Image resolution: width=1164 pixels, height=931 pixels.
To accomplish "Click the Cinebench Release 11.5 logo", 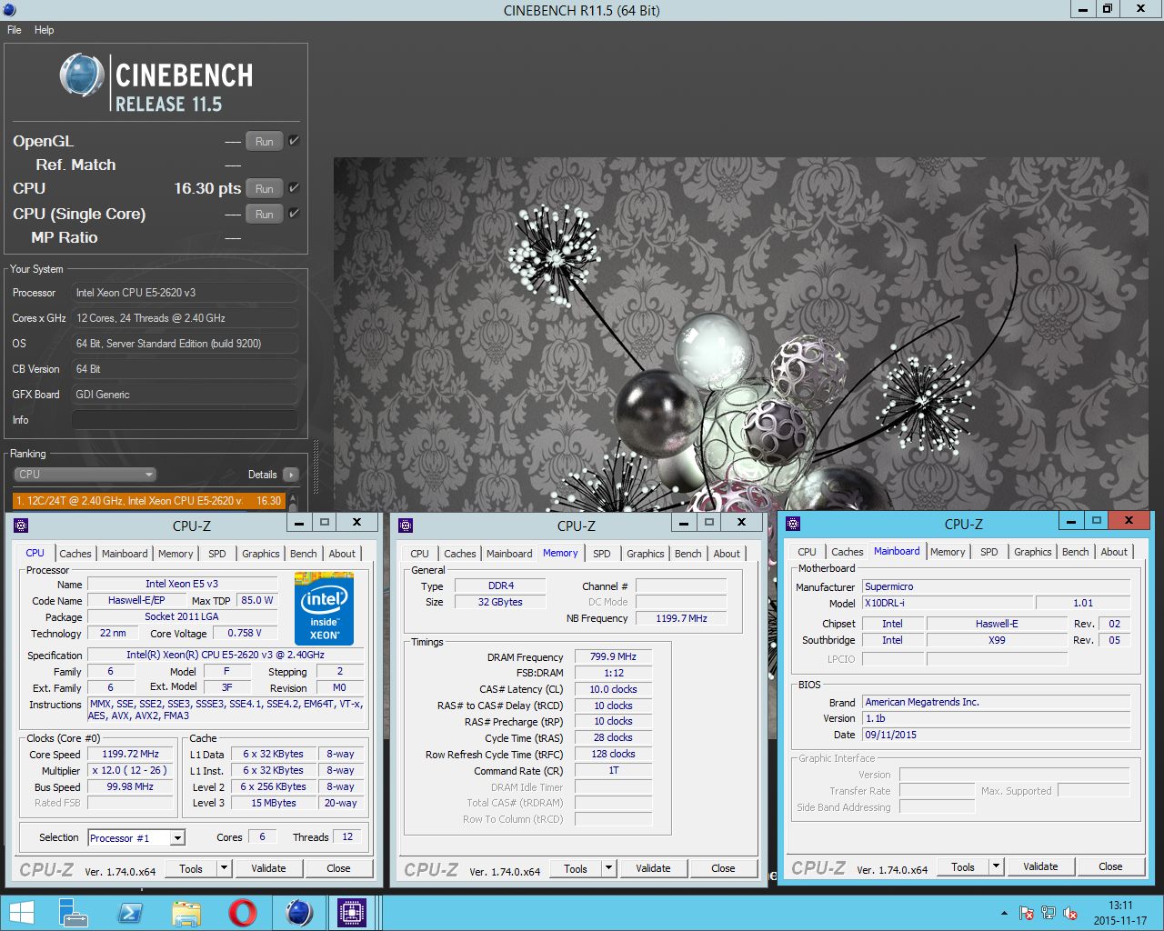I will tap(156, 82).
